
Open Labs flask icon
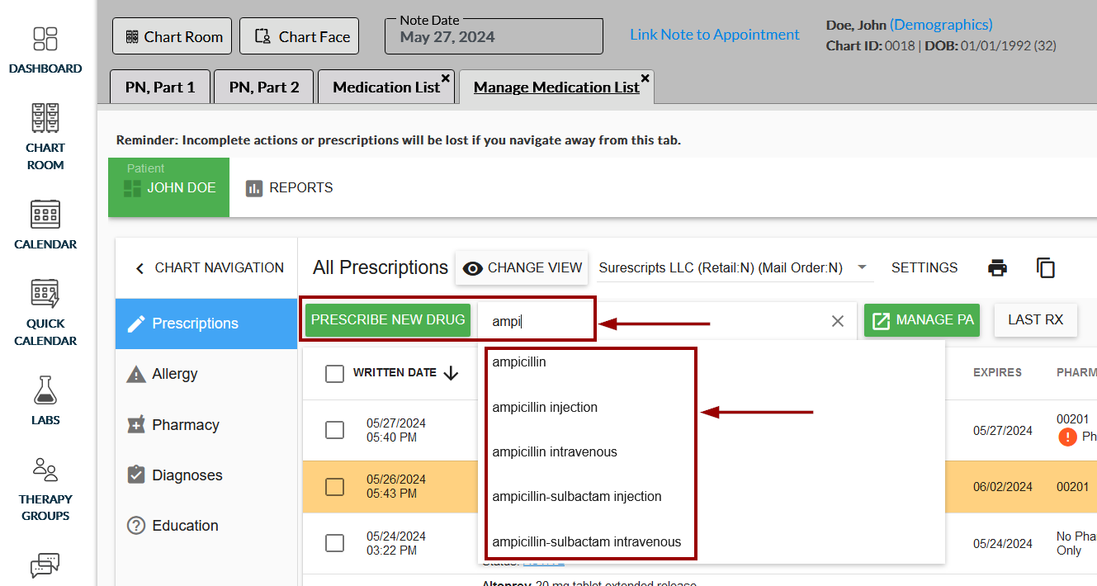click(45, 391)
